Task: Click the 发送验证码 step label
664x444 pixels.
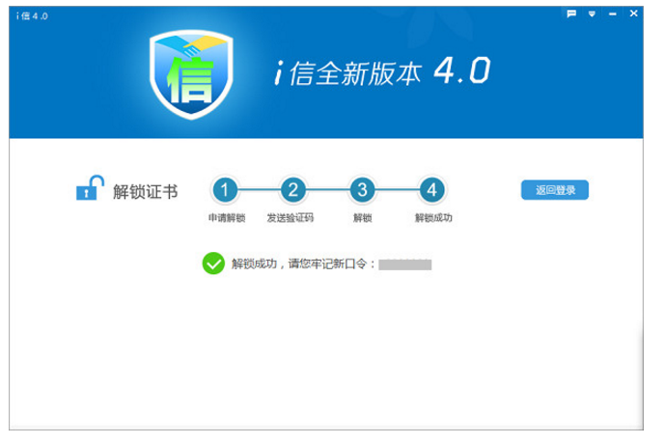Action: 290,218
